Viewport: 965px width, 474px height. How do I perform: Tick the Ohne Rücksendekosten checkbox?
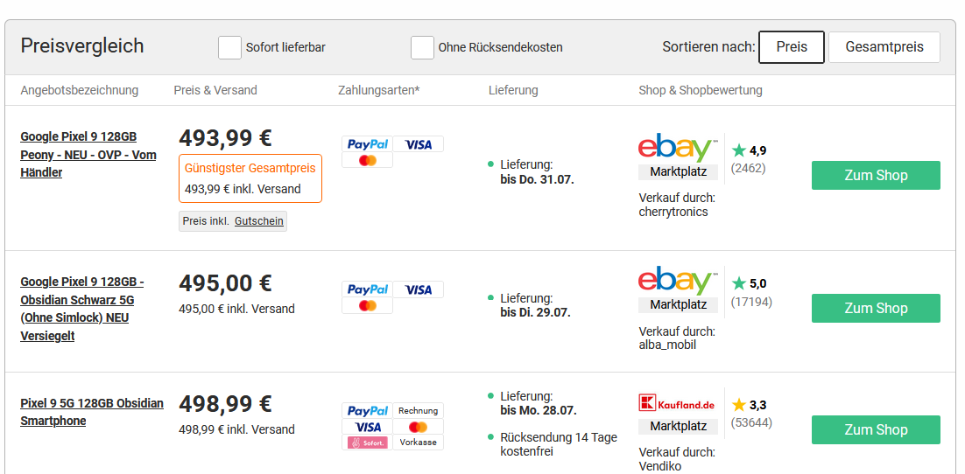click(422, 47)
